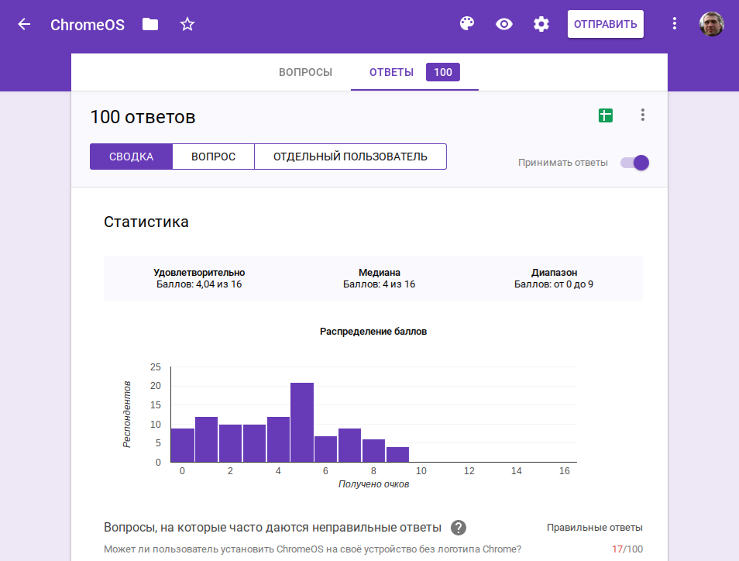Select the ОТВЕТЫ tab
The height and width of the screenshot is (561, 739).
point(391,72)
